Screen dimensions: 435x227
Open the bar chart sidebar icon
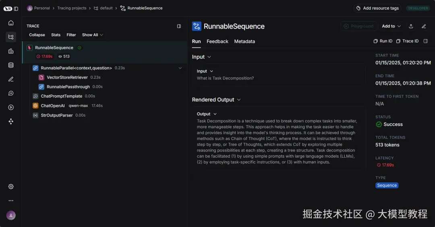11,51
